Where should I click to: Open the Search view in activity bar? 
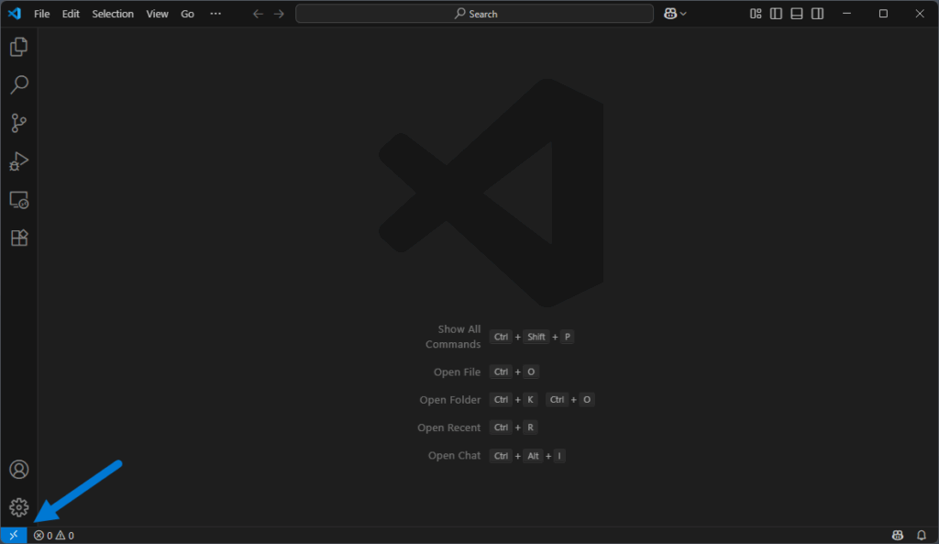18,84
